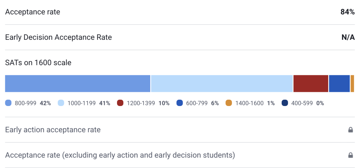
Task: Click the 1400-1600 orange legend dot
Action: point(229,103)
